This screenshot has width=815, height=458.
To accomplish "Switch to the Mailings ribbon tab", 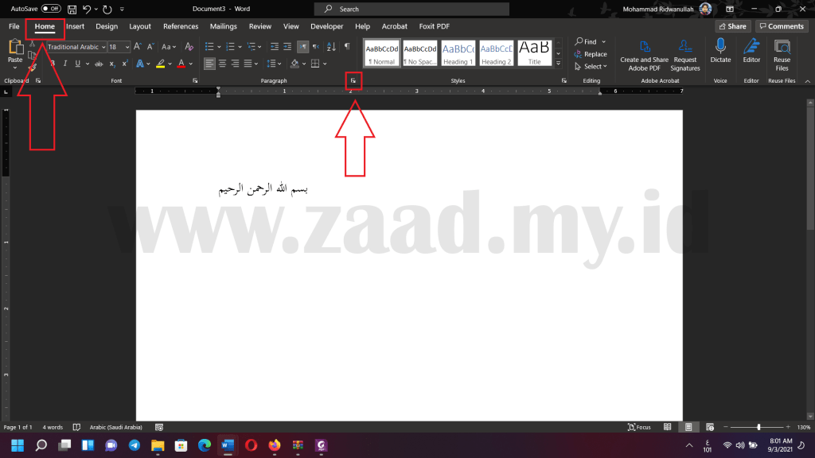I will 223,26.
